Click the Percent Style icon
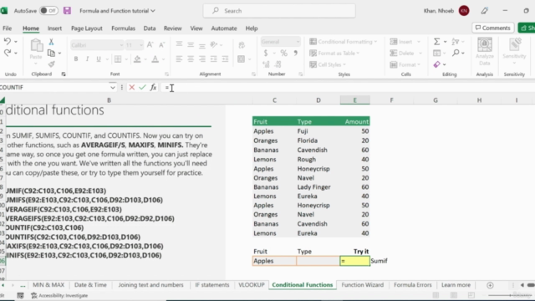This screenshot has height=301, width=535. [283, 54]
